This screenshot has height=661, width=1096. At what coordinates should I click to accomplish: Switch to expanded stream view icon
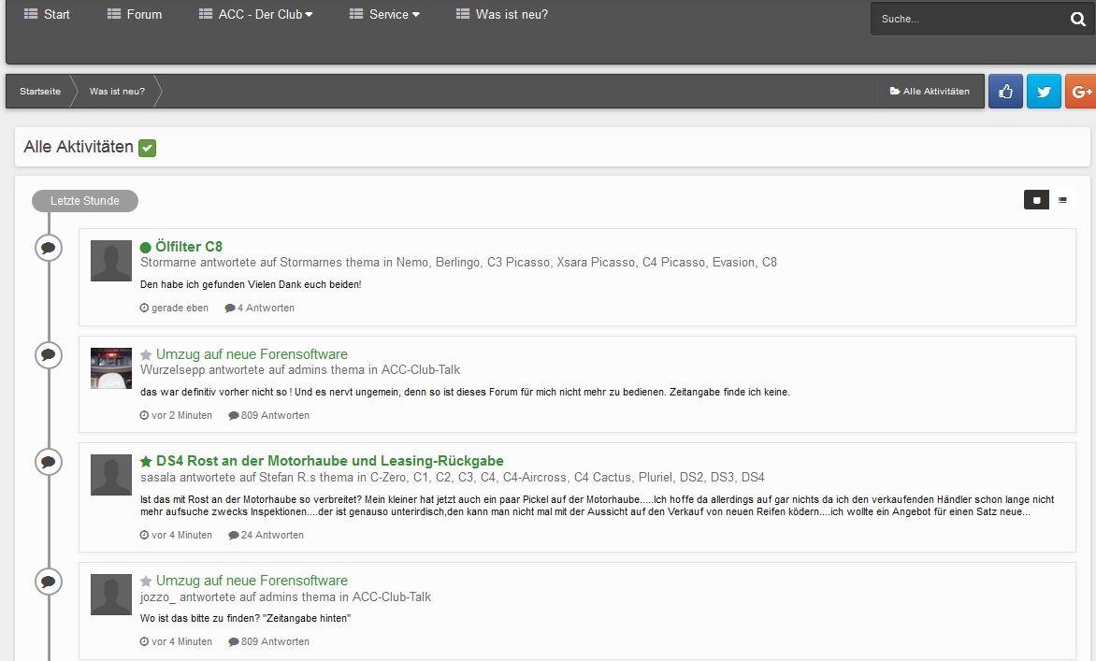coord(1036,200)
